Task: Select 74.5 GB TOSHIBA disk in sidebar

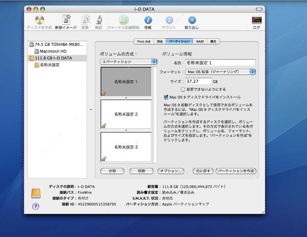Action: pos(57,45)
